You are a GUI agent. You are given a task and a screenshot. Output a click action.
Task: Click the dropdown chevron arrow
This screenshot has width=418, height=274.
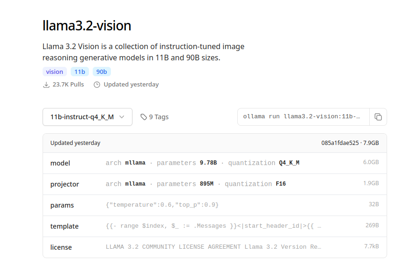point(122,117)
